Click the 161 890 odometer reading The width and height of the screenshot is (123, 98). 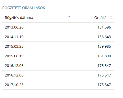(104, 56)
